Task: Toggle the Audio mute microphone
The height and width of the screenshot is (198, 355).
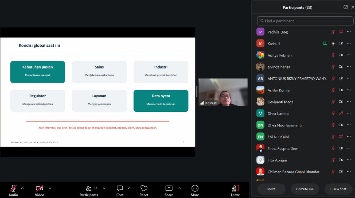Action: [x=13, y=188]
